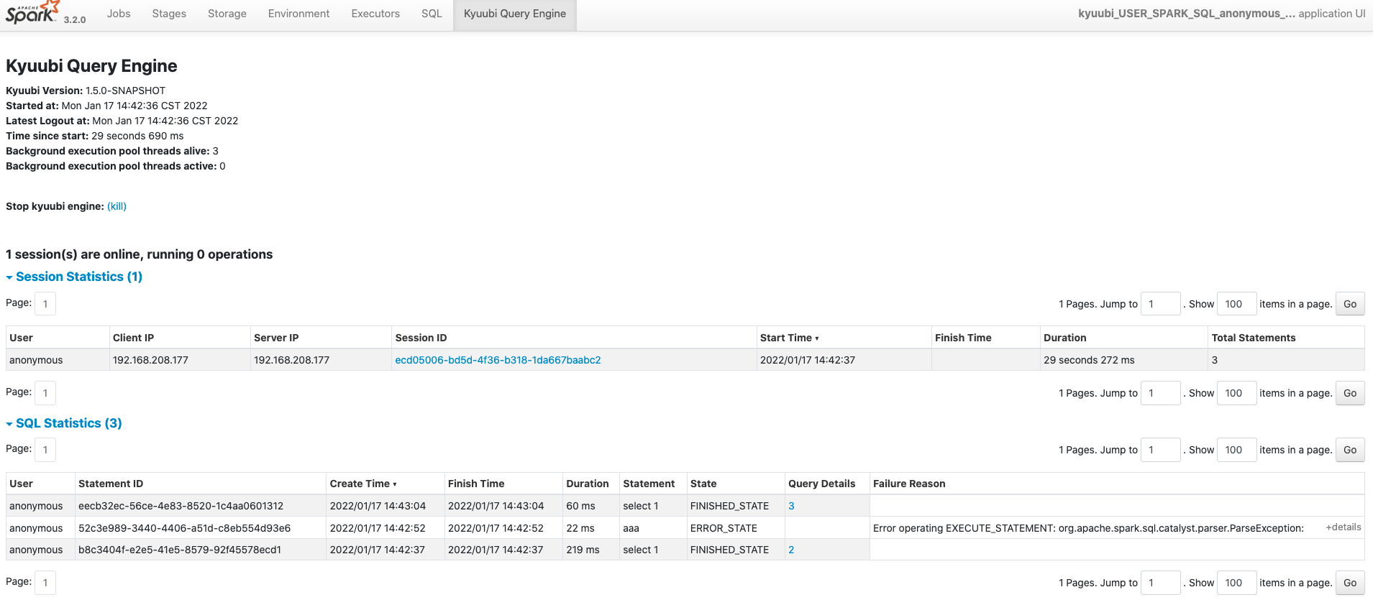Sort sessions by Total Statements column
Image resolution: width=1373 pixels, height=605 pixels.
[1254, 338]
